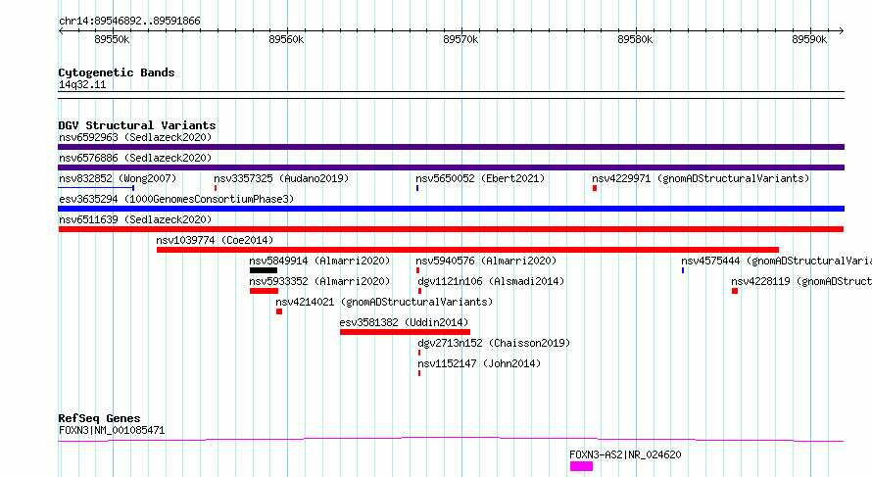Select the red nsv6511639 variant bar
This screenshot has width=872, height=477.
click(451, 229)
